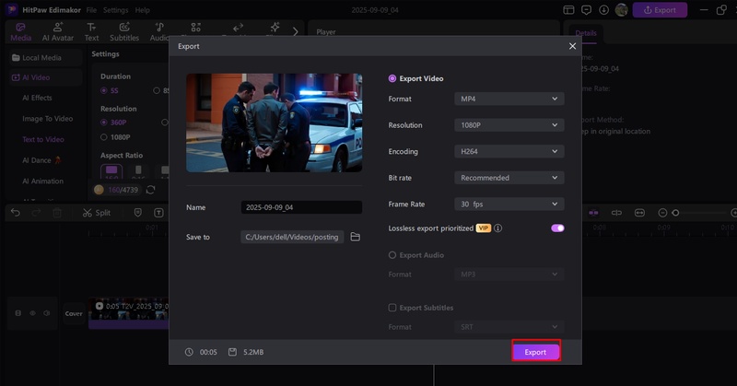This screenshot has width=737, height=386.
Task: Click the Redo icon in the timeline toolbar
Action: 36,213
